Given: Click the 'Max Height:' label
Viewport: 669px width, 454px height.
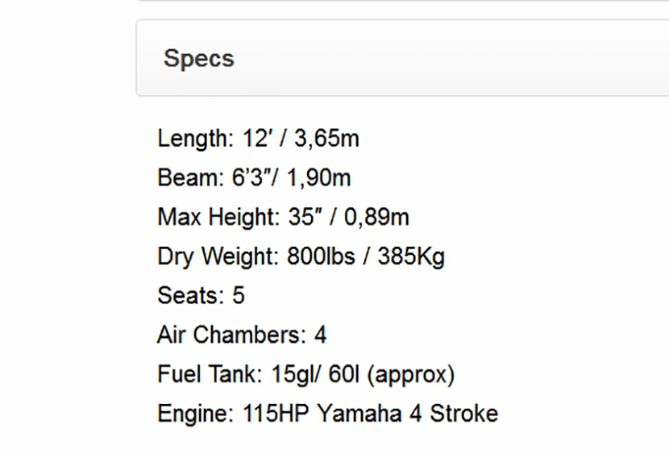Looking at the screenshot, I should click(215, 217).
